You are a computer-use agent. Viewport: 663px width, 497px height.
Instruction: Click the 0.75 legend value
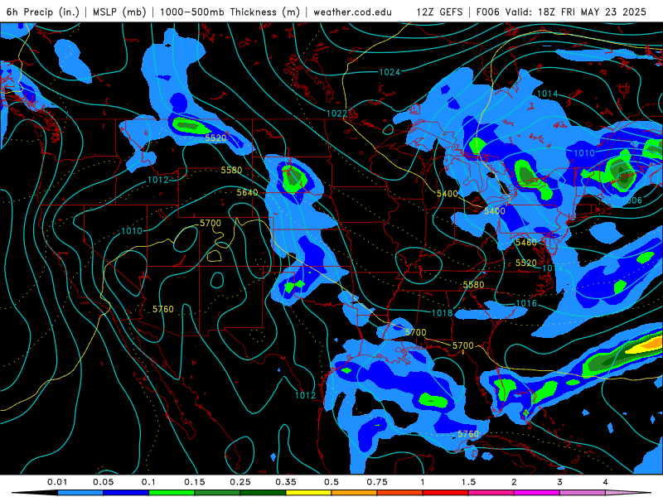377,482
